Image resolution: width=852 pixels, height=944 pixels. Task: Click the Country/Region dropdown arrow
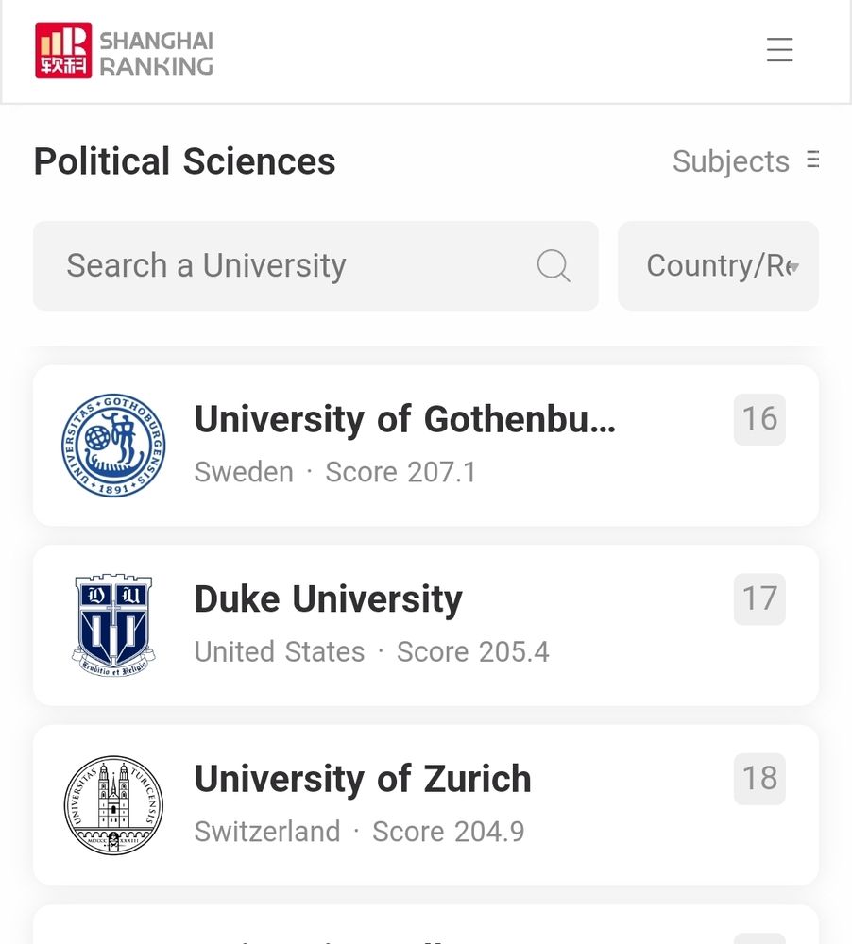coord(793,267)
